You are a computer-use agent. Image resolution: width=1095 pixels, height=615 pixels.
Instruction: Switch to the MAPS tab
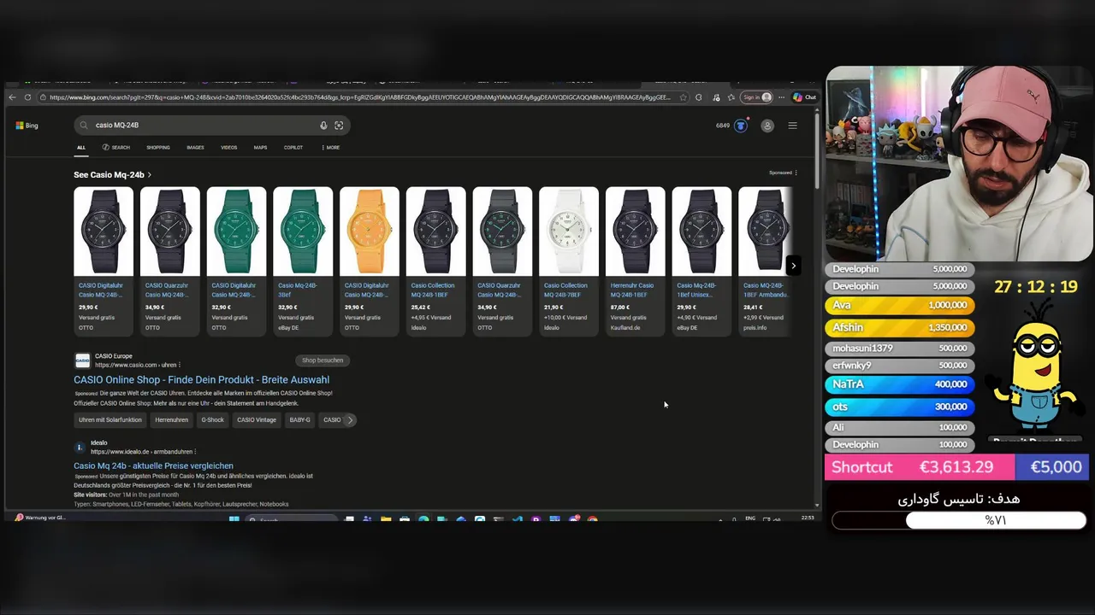click(x=260, y=148)
